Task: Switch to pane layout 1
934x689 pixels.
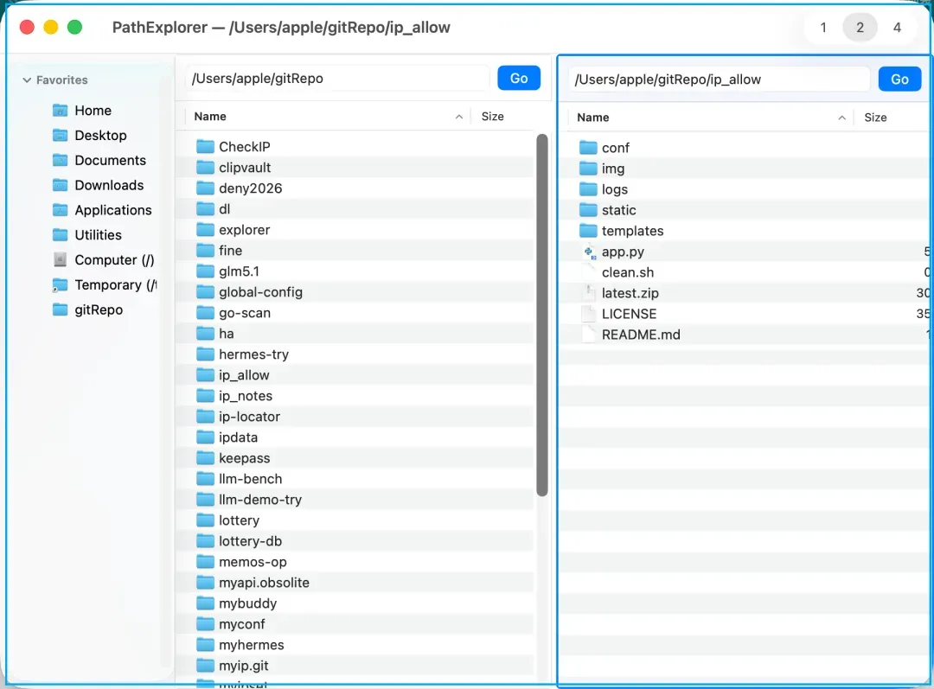Action: (823, 28)
